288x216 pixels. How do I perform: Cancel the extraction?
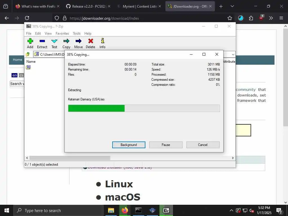[x=203, y=145]
